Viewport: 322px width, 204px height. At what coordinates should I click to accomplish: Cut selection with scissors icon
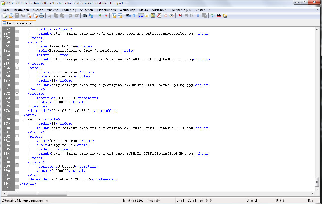point(50,16)
